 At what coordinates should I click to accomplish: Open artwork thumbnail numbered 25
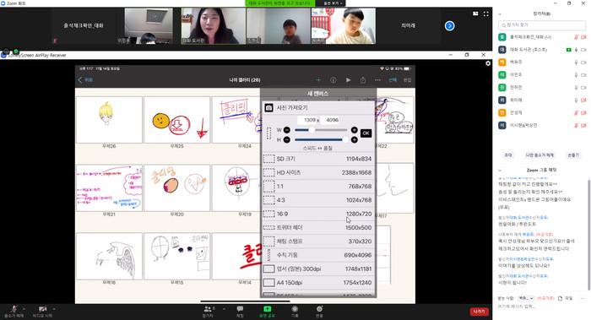(176, 120)
